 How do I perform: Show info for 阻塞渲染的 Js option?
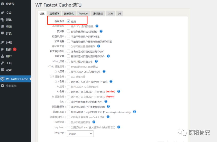pos(108,117)
